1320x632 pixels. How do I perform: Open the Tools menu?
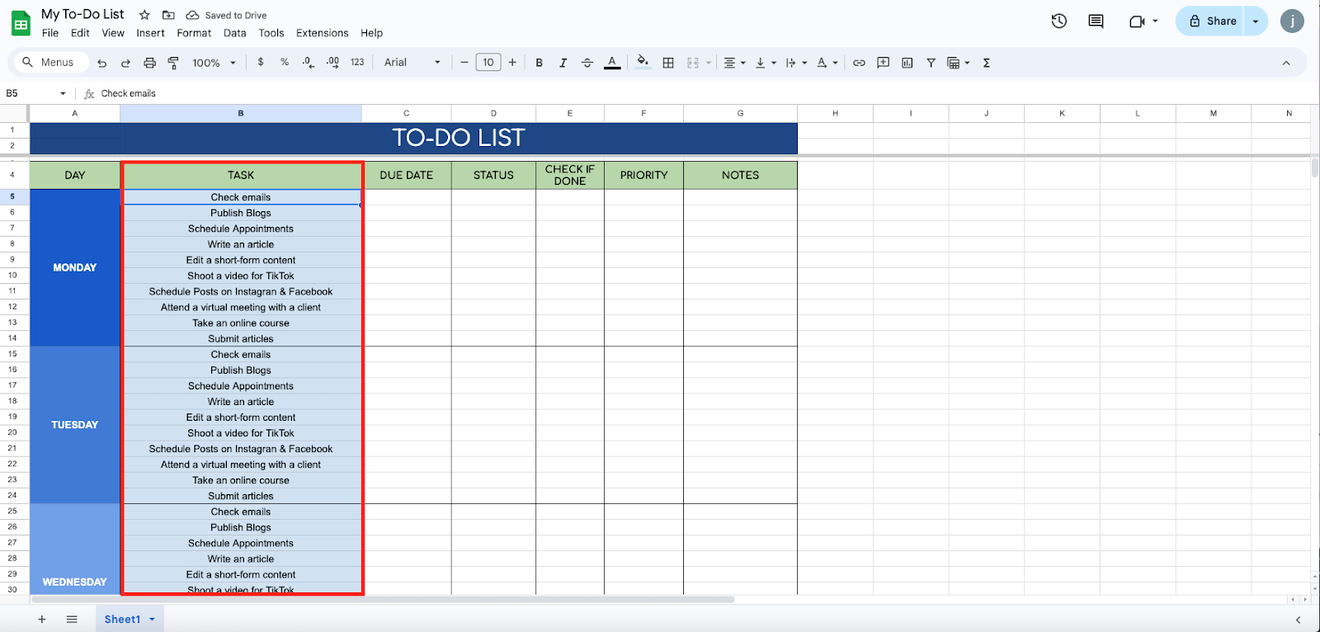271,33
